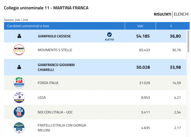Click the person icon beside Gianpaolo Cassese
The image size is (191, 137).
coord(19,36)
